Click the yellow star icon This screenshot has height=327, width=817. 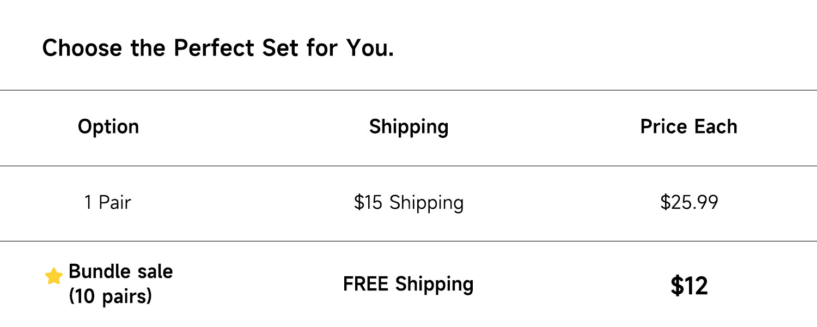[x=53, y=276]
